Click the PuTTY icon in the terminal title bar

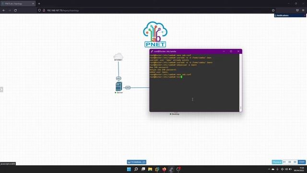(152, 51)
